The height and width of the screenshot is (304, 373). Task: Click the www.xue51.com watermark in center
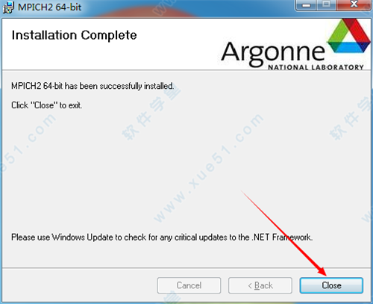click(x=208, y=168)
